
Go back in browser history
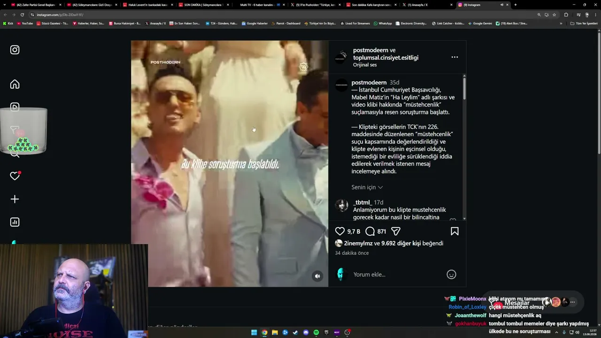point(6,15)
